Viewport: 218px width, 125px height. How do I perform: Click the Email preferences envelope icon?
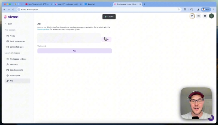click(8, 41)
